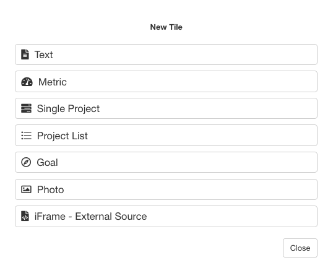Create a Goal tile
The image size is (333, 273).
166,162
